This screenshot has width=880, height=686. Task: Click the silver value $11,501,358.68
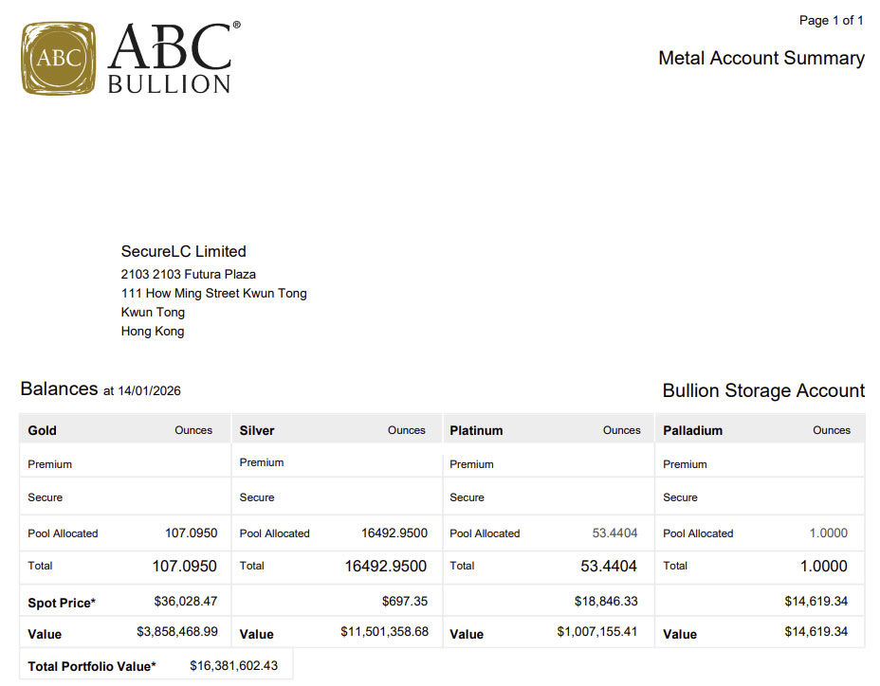pyautogui.click(x=384, y=632)
